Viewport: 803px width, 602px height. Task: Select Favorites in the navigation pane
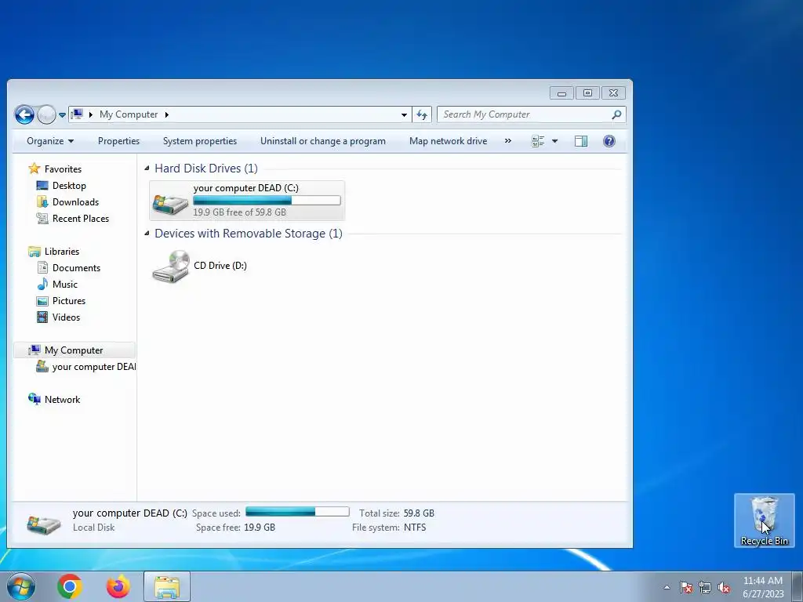pos(63,169)
